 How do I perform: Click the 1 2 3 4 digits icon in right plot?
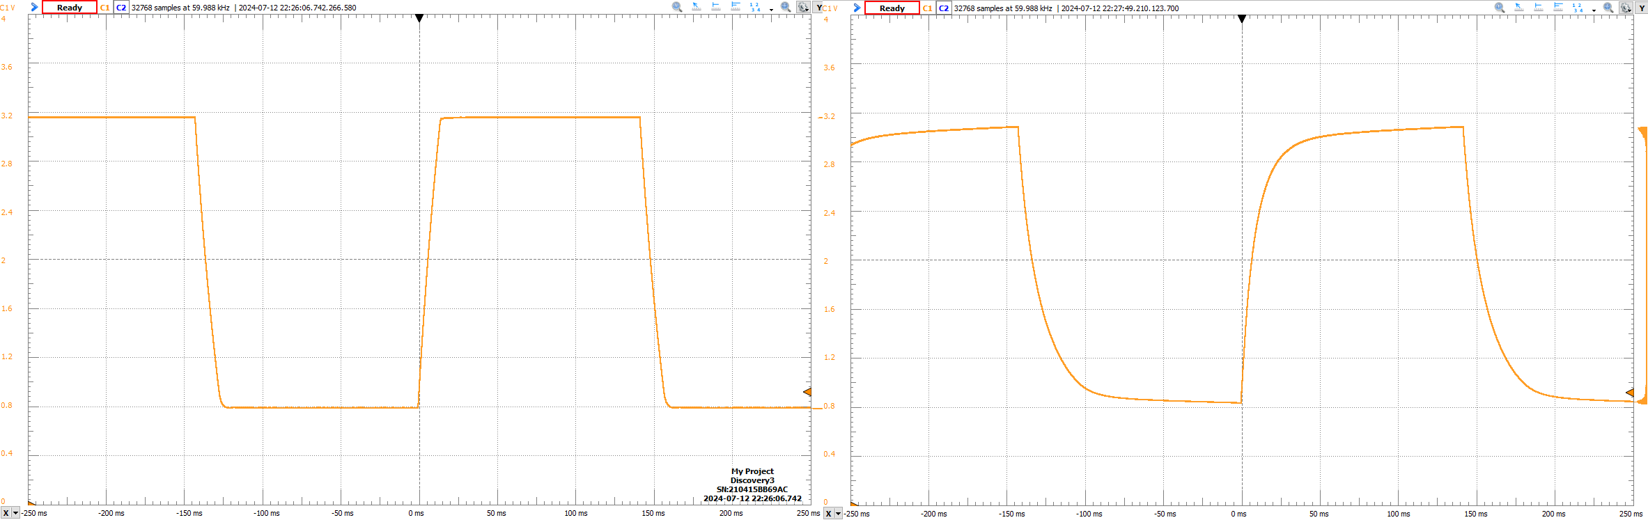click(1578, 8)
